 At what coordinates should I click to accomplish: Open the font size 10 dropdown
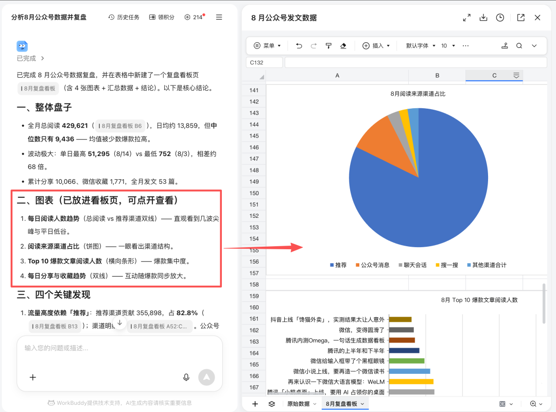click(x=448, y=46)
